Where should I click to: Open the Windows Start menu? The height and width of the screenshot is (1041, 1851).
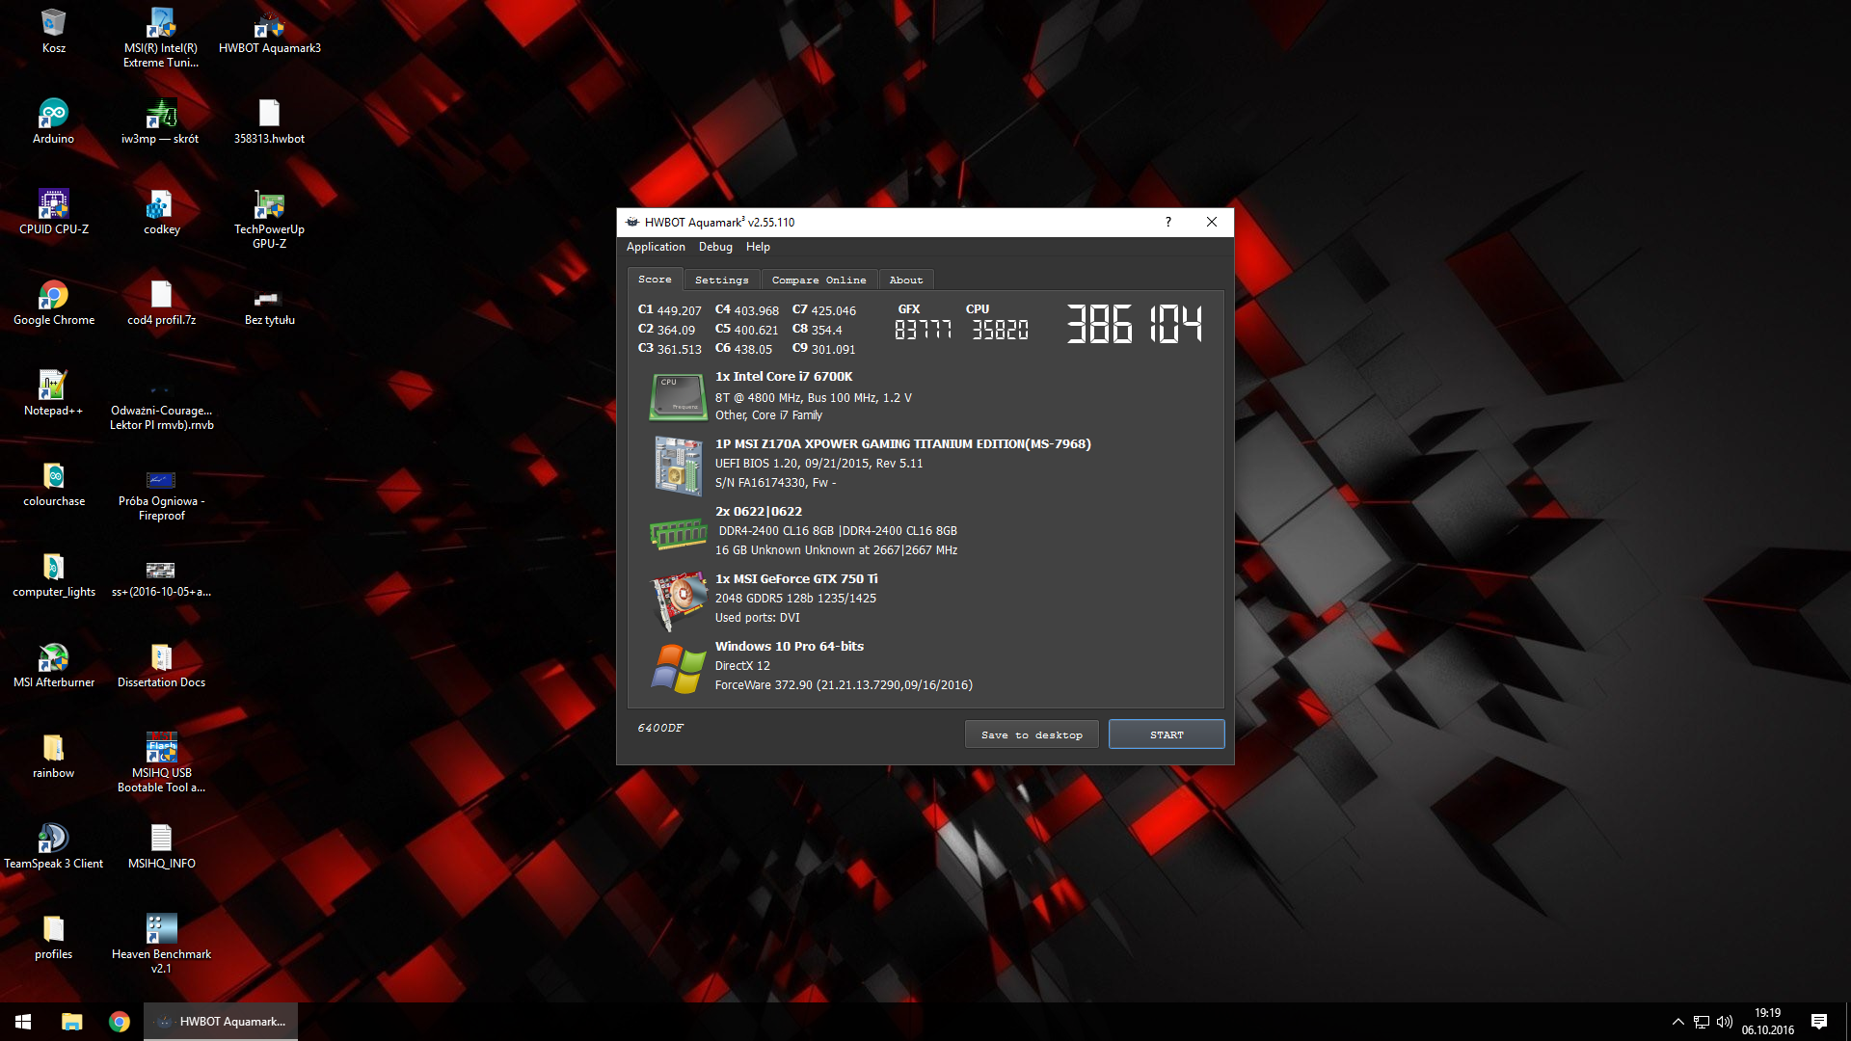23,1022
